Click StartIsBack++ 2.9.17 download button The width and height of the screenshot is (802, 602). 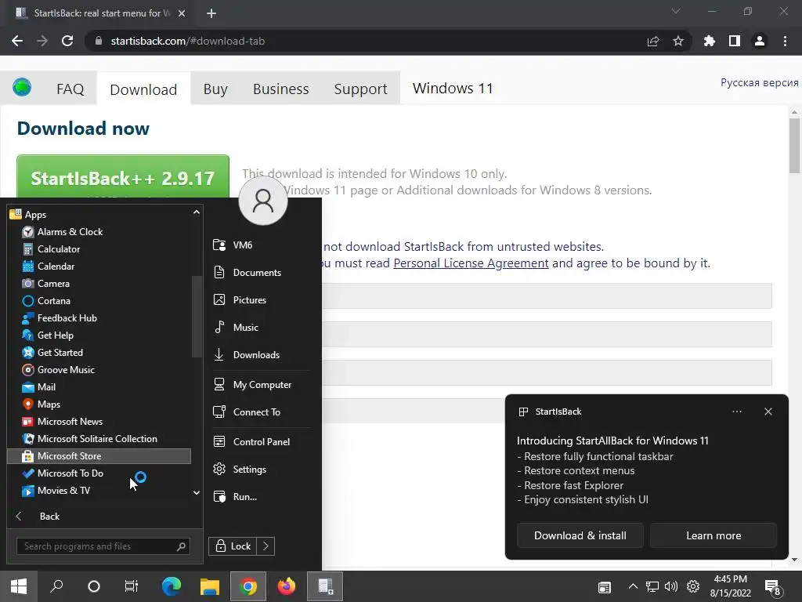pos(123,176)
